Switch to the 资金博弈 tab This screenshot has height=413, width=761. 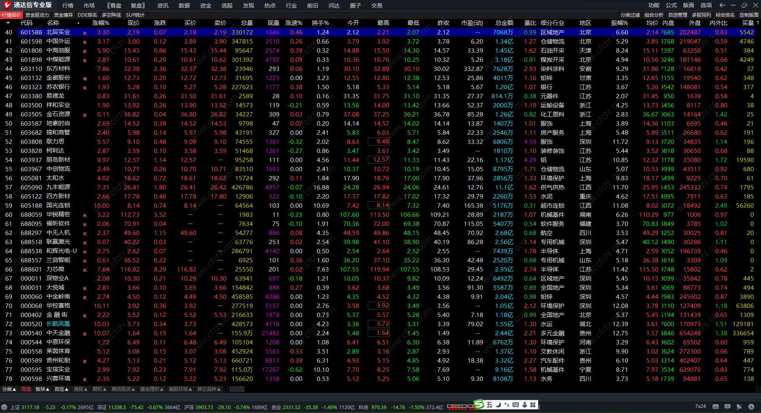point(63,15)
